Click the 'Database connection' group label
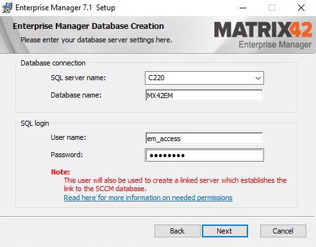This screenshot has height=247, width=316. (53, 63)
